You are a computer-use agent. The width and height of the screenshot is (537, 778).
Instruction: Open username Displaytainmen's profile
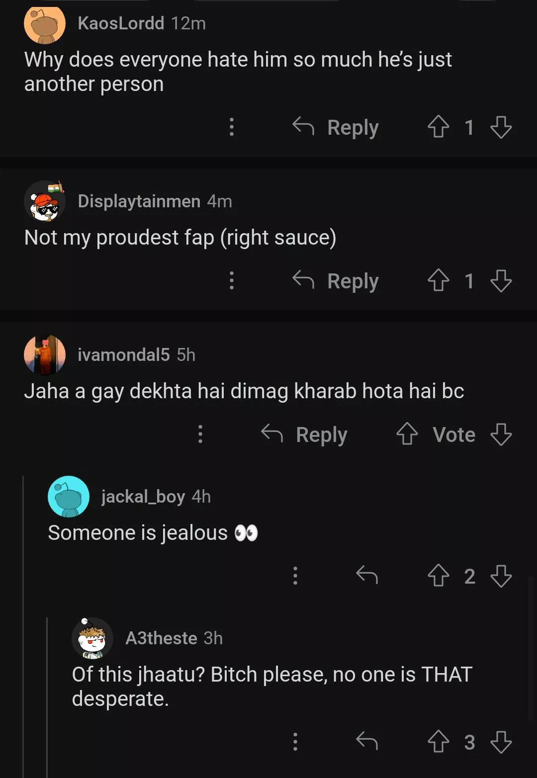click(x=139, y=201)
